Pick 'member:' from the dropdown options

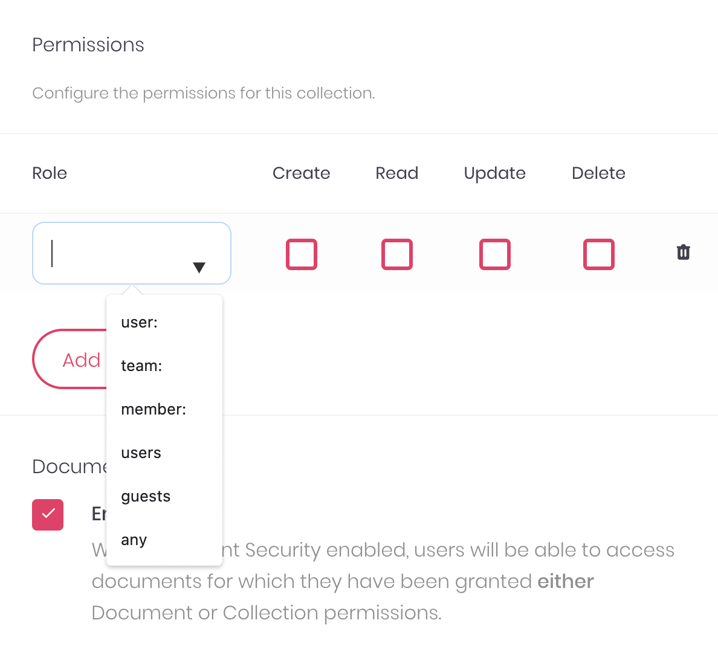click(x=153, y=409)
